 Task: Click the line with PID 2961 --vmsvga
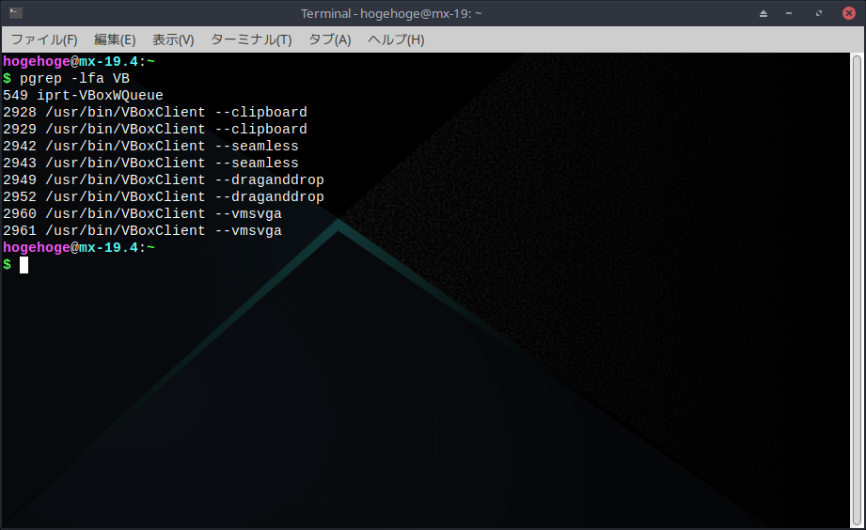143,231
